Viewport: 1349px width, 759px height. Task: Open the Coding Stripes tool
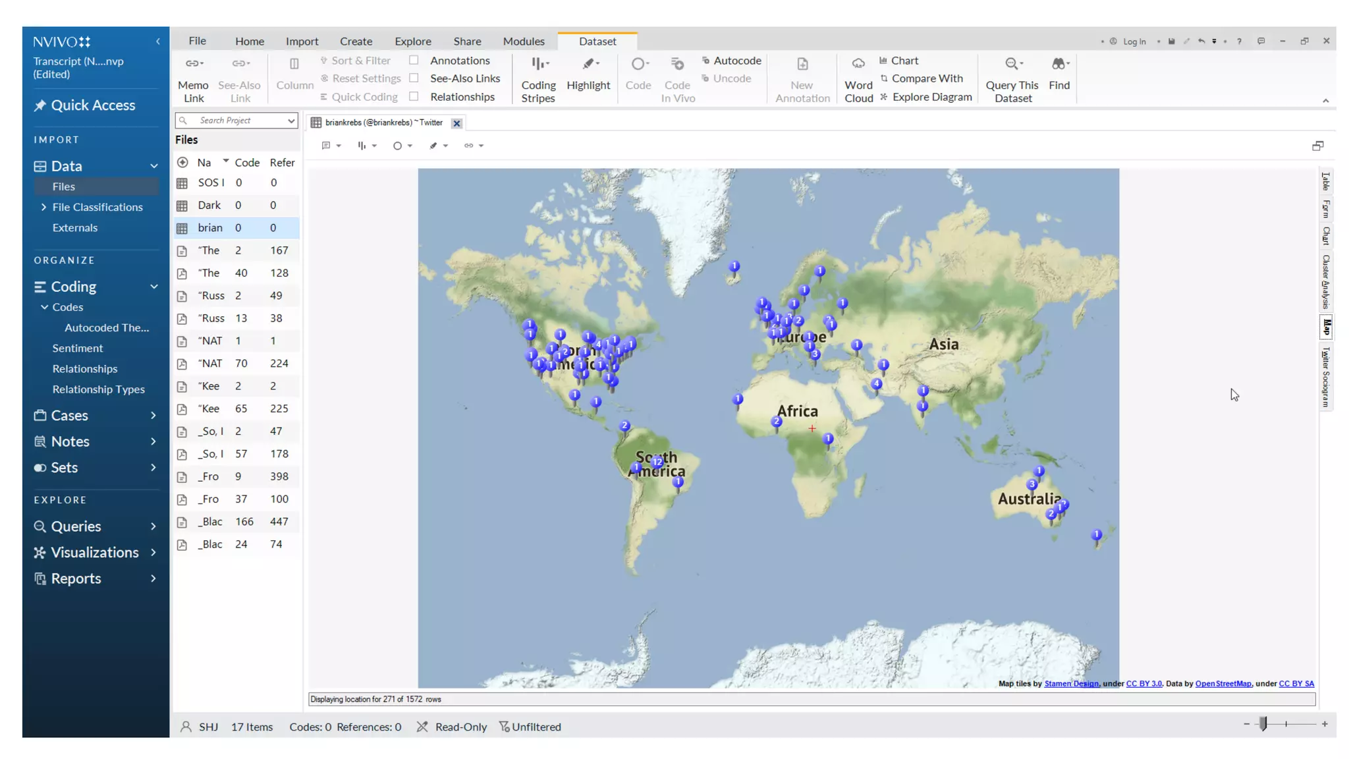pyautogui.click(x=539, y=64)
